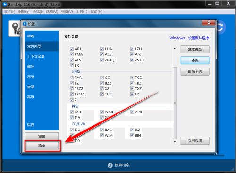Toggle the BIN checkbox

[x=132, y=135]
